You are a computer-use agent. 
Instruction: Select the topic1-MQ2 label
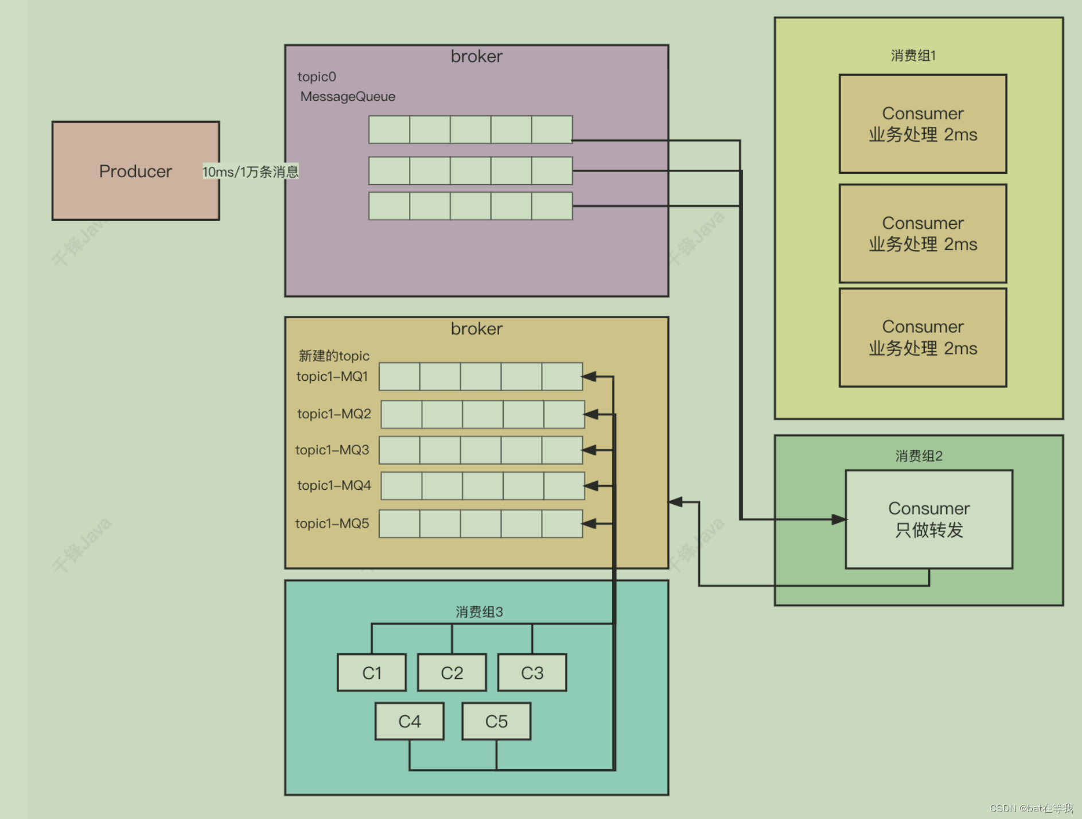[x=334, y=414]
